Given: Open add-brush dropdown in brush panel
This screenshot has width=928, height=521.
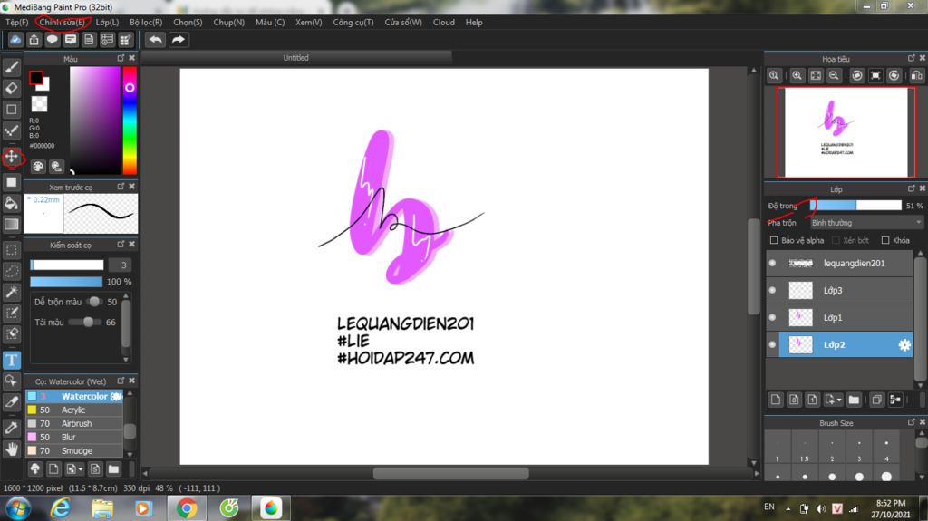Looking at the screenshot, I should [74, 469].
